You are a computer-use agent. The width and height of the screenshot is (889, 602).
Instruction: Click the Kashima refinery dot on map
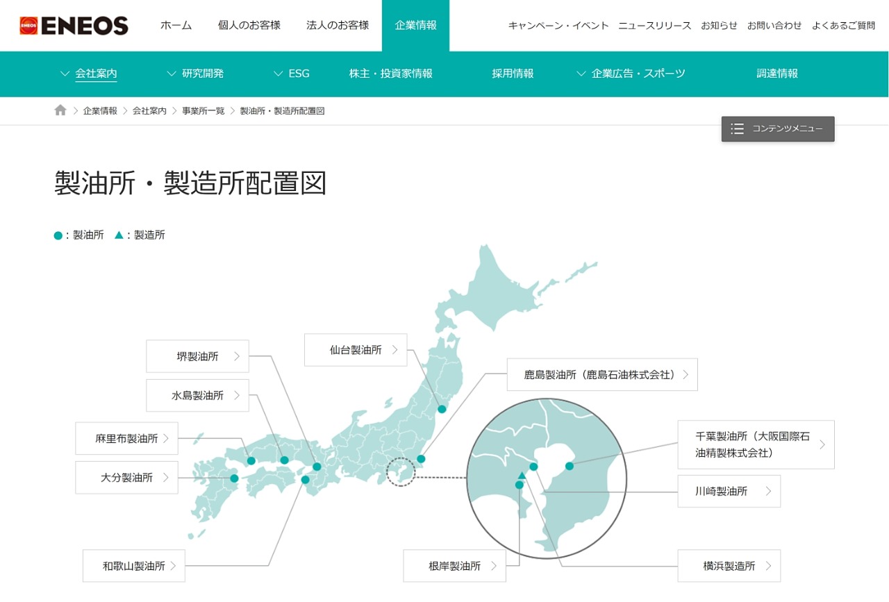421,459
